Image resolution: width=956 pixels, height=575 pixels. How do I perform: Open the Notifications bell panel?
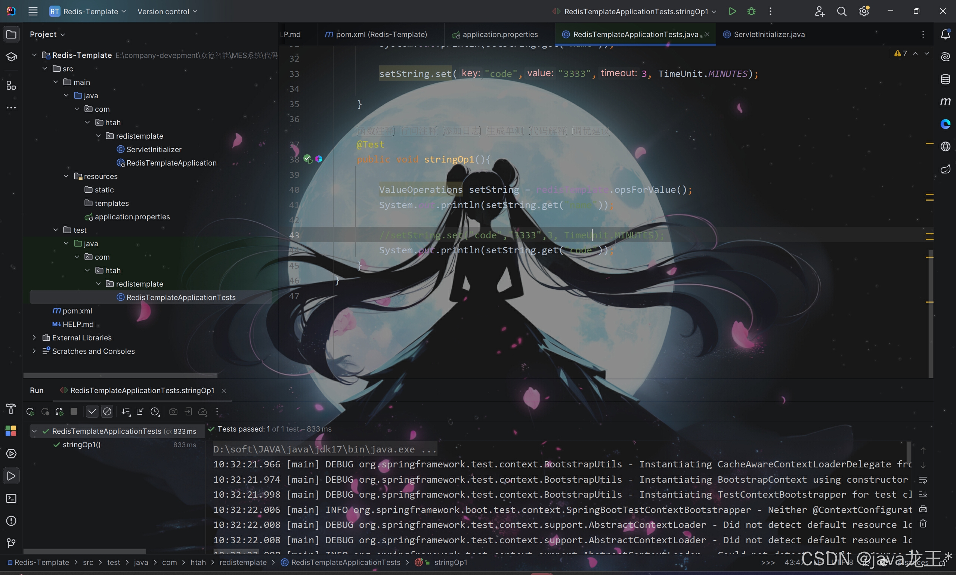coord(945,34)
